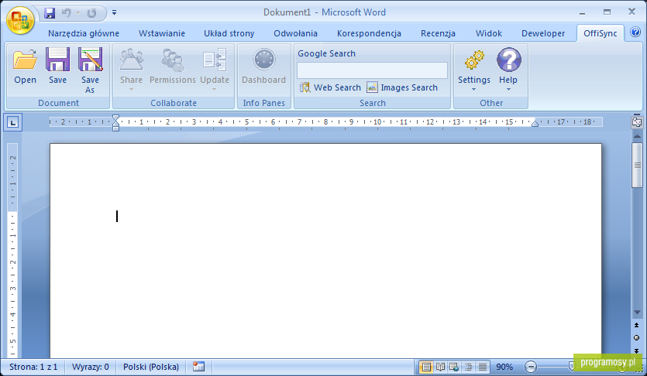Image resolution: width=647 pixels, height=376 pixels.
Task: Switch to Narzędzia główne tab
Action: (84, 33)
